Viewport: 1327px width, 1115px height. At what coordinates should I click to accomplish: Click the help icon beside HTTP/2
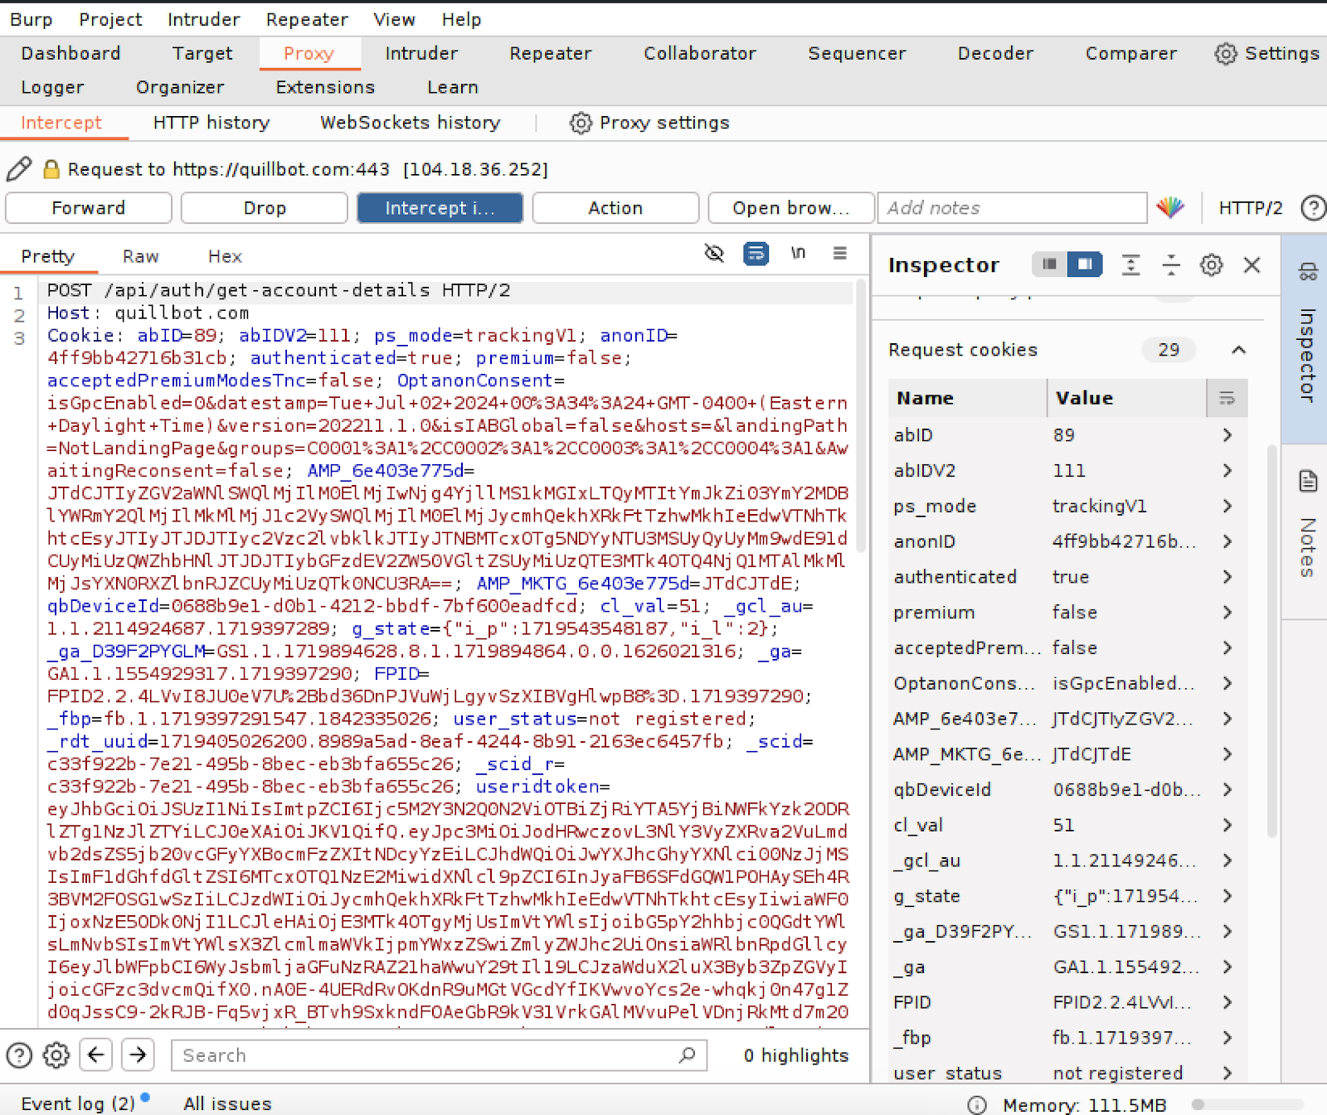[x=1313, y=207]
